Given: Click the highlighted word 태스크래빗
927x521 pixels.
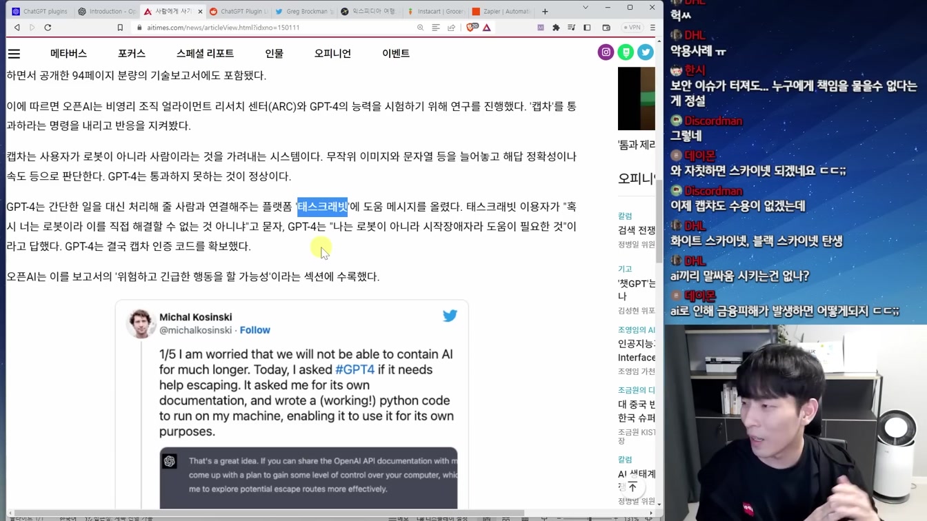Looking at the screenshot, I should pyautogui.click(x=322, y=207).
